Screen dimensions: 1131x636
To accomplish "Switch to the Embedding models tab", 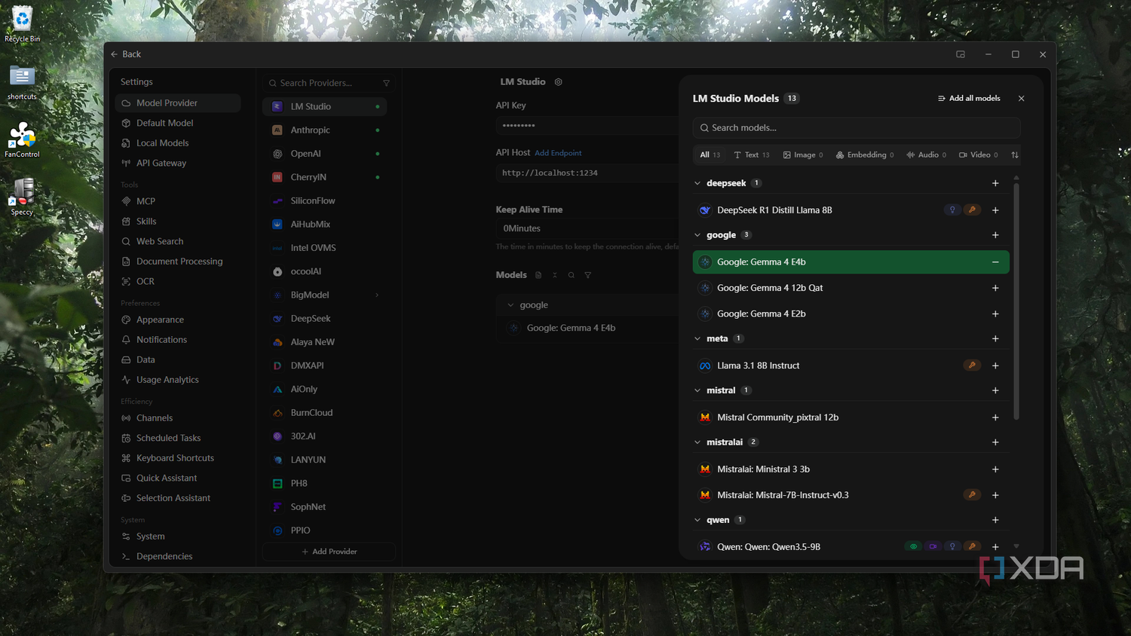I will pos(865,155).
